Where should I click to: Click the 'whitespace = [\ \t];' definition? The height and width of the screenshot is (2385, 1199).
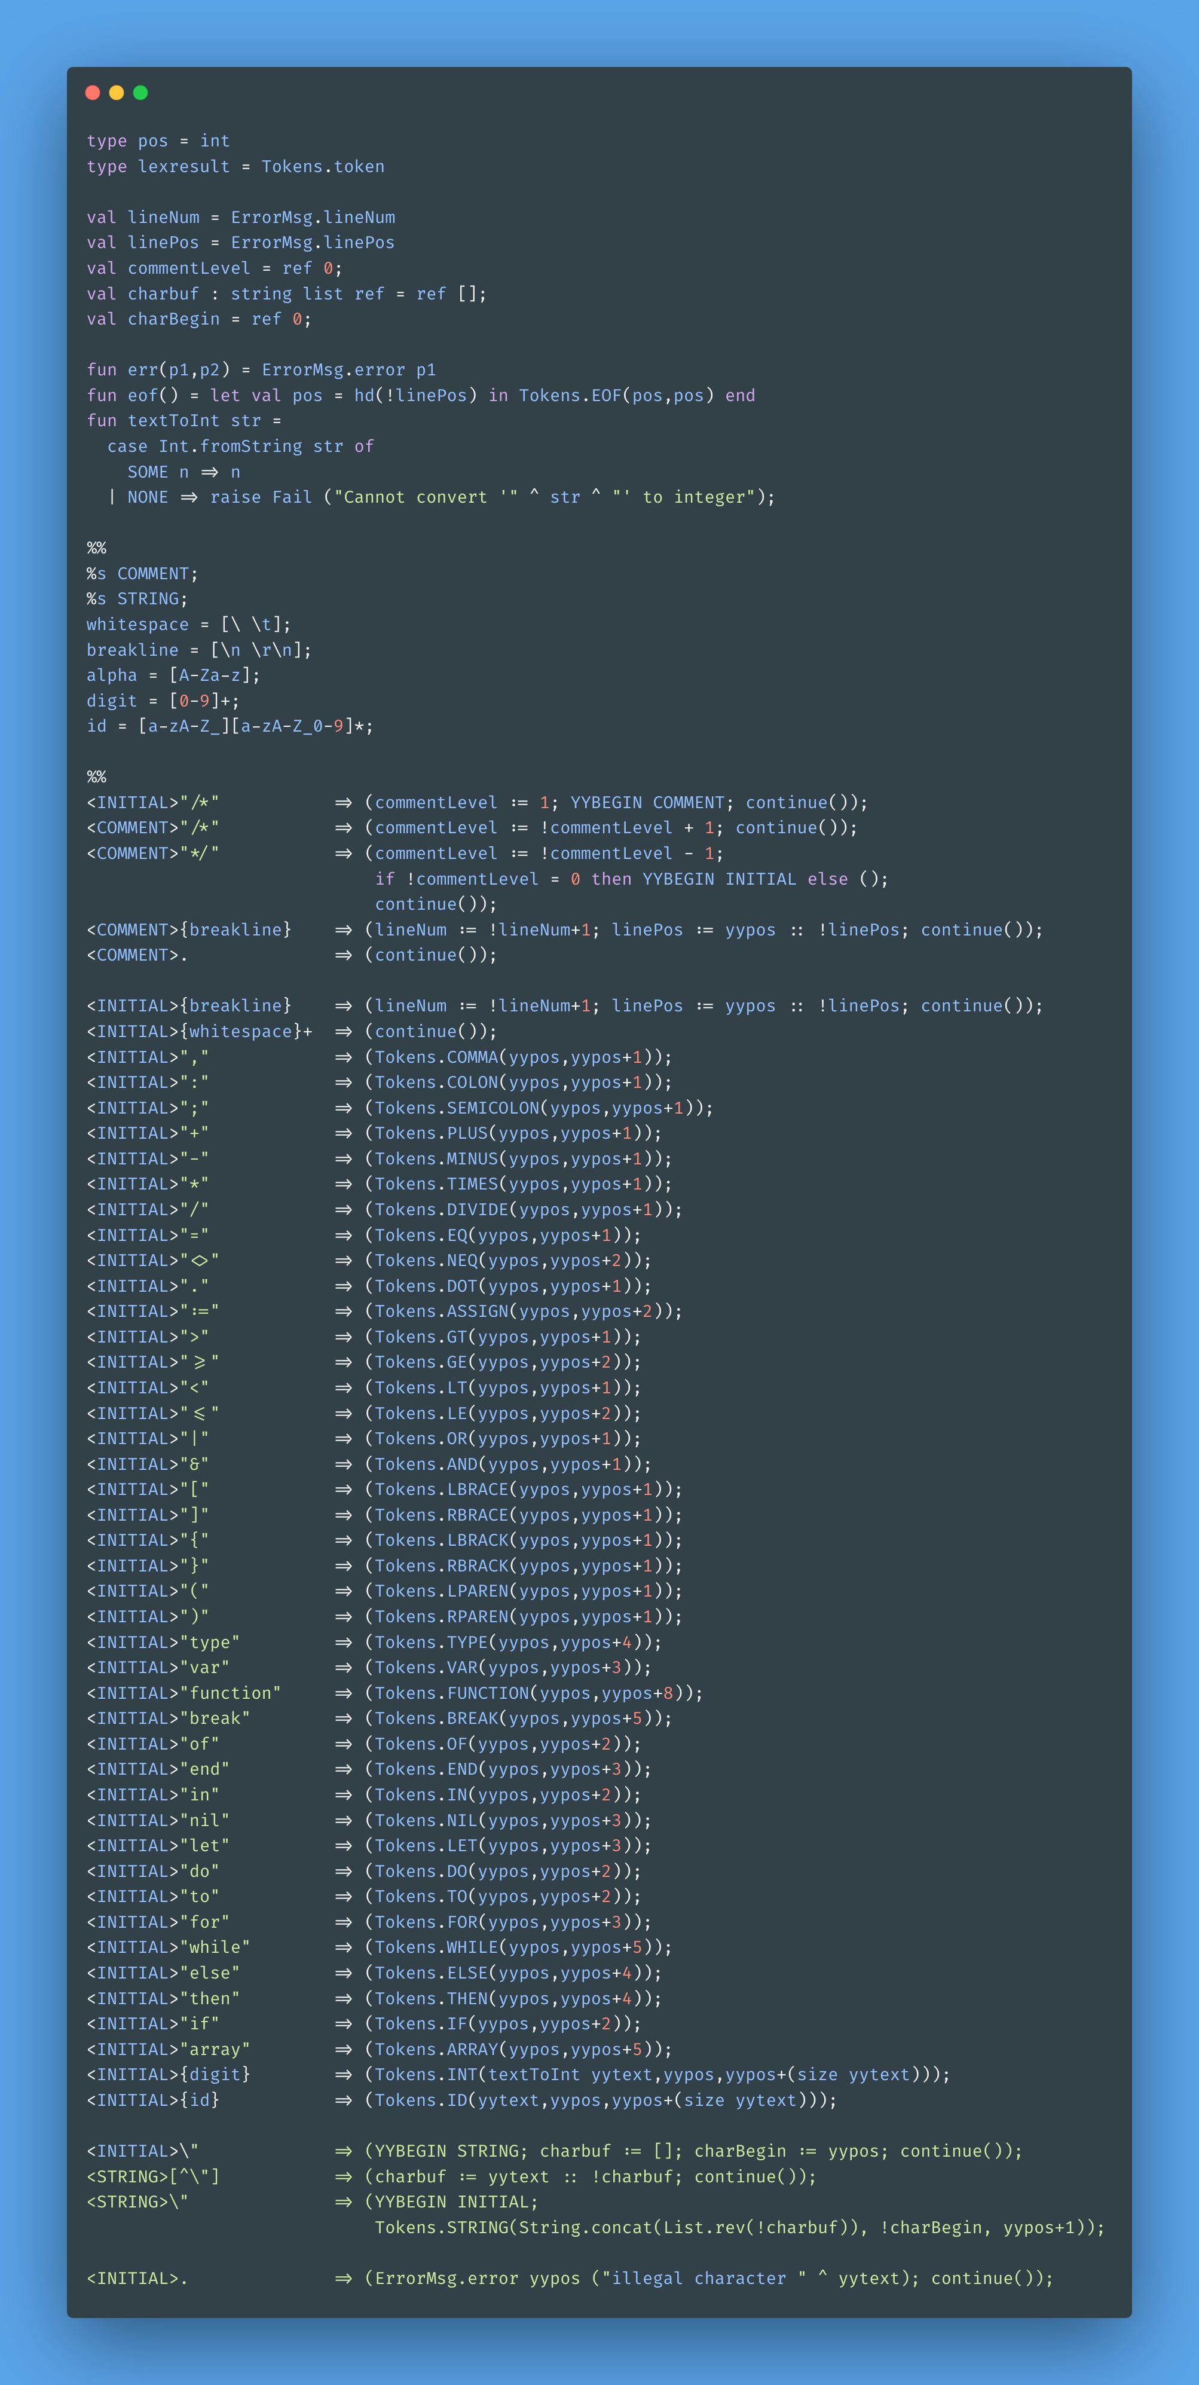point(189,625)
